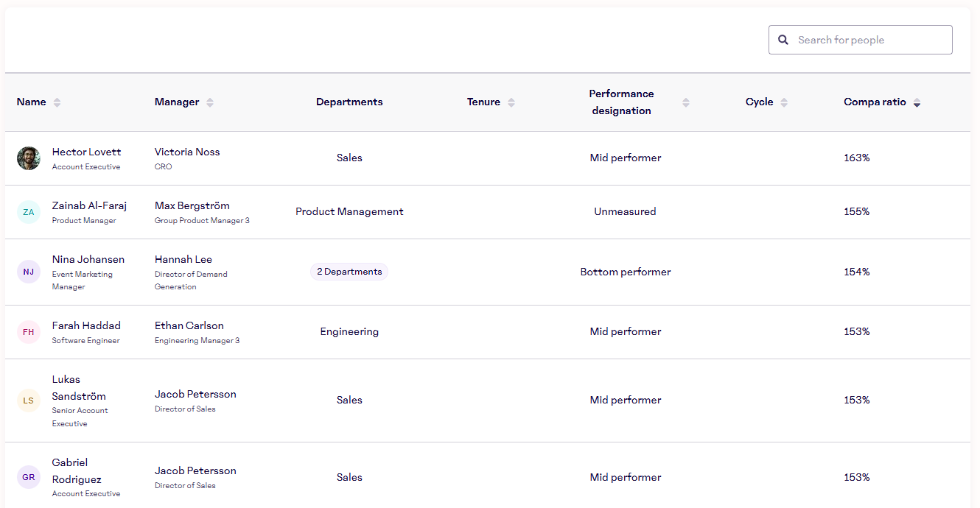Sort by Tenure column arrows
The image size is (980, 508).
tap(511, 102)
